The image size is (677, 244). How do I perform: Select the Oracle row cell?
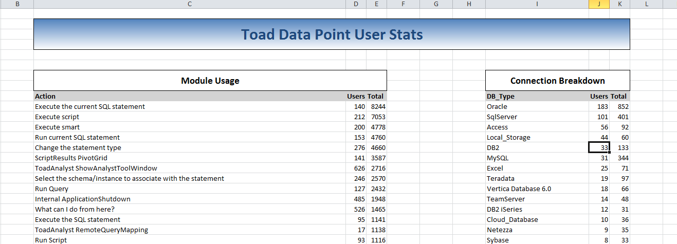click(537, 106)
